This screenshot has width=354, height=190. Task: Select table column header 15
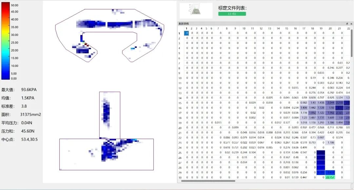click(287, 28)
